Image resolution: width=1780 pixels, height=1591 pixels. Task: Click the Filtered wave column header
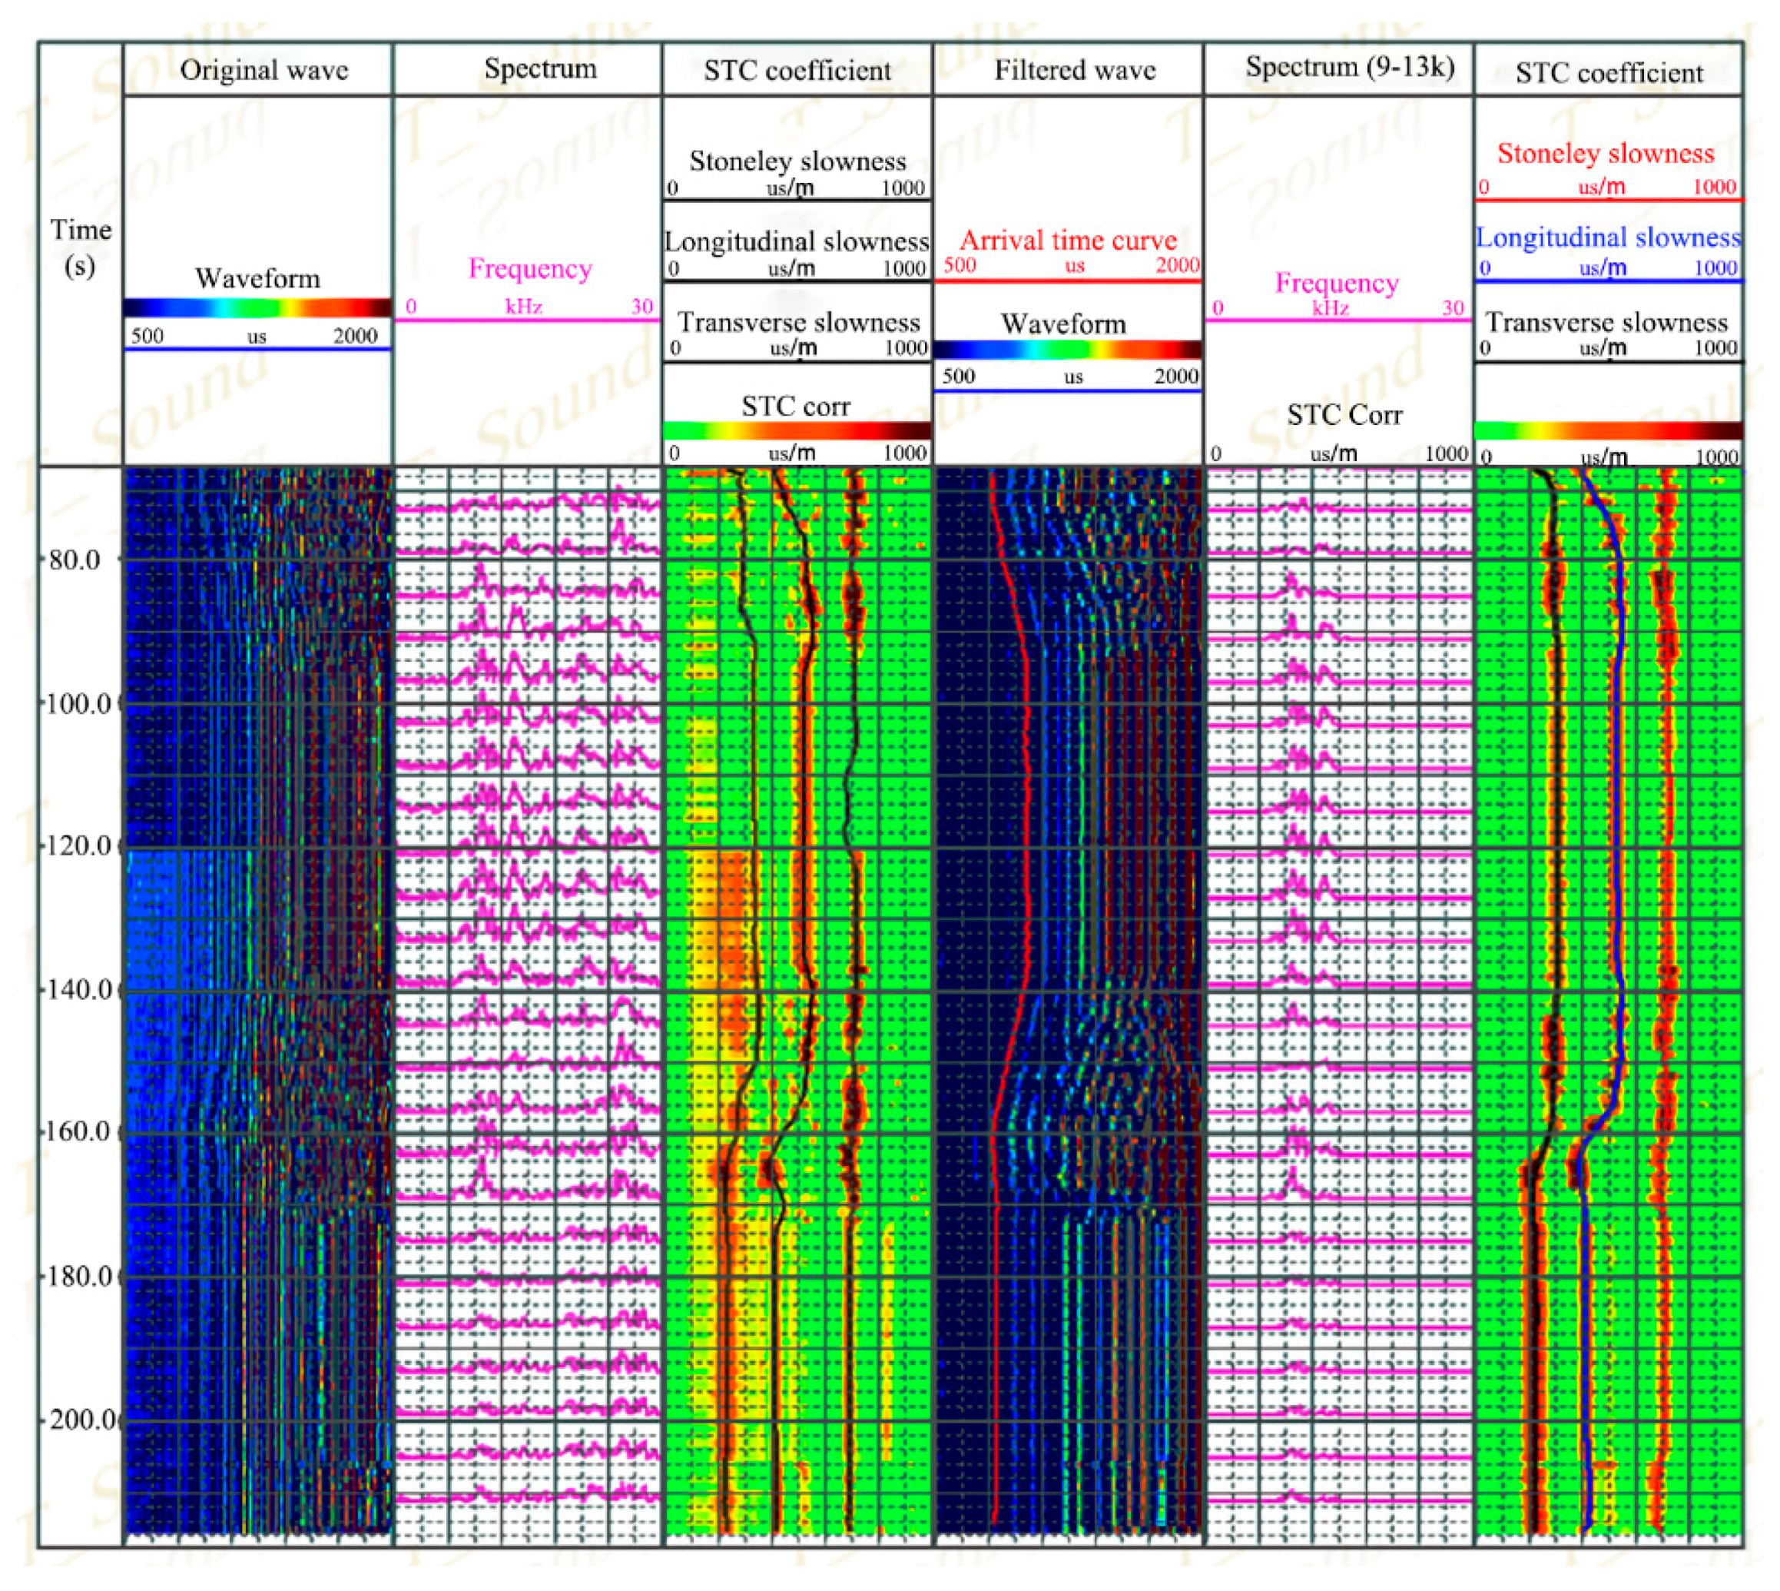coord(1074,70)
